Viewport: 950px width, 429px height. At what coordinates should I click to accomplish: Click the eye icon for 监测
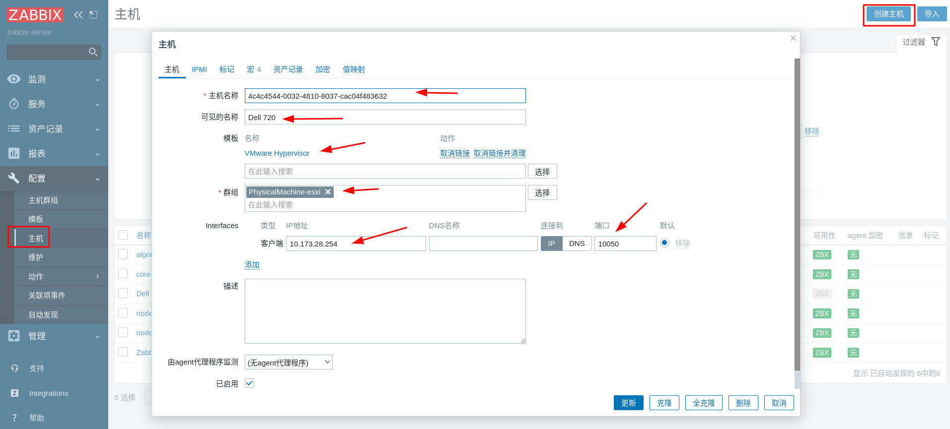click(14, 79)
